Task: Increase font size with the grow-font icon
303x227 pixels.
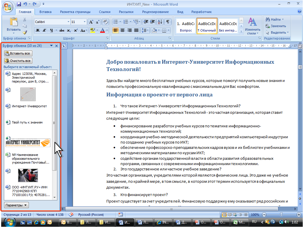Action: [x=91, y=22]
